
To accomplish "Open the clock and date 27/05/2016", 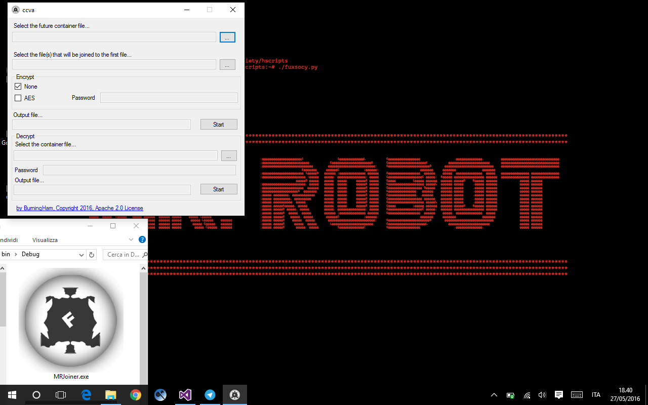I will coord(625,395).
